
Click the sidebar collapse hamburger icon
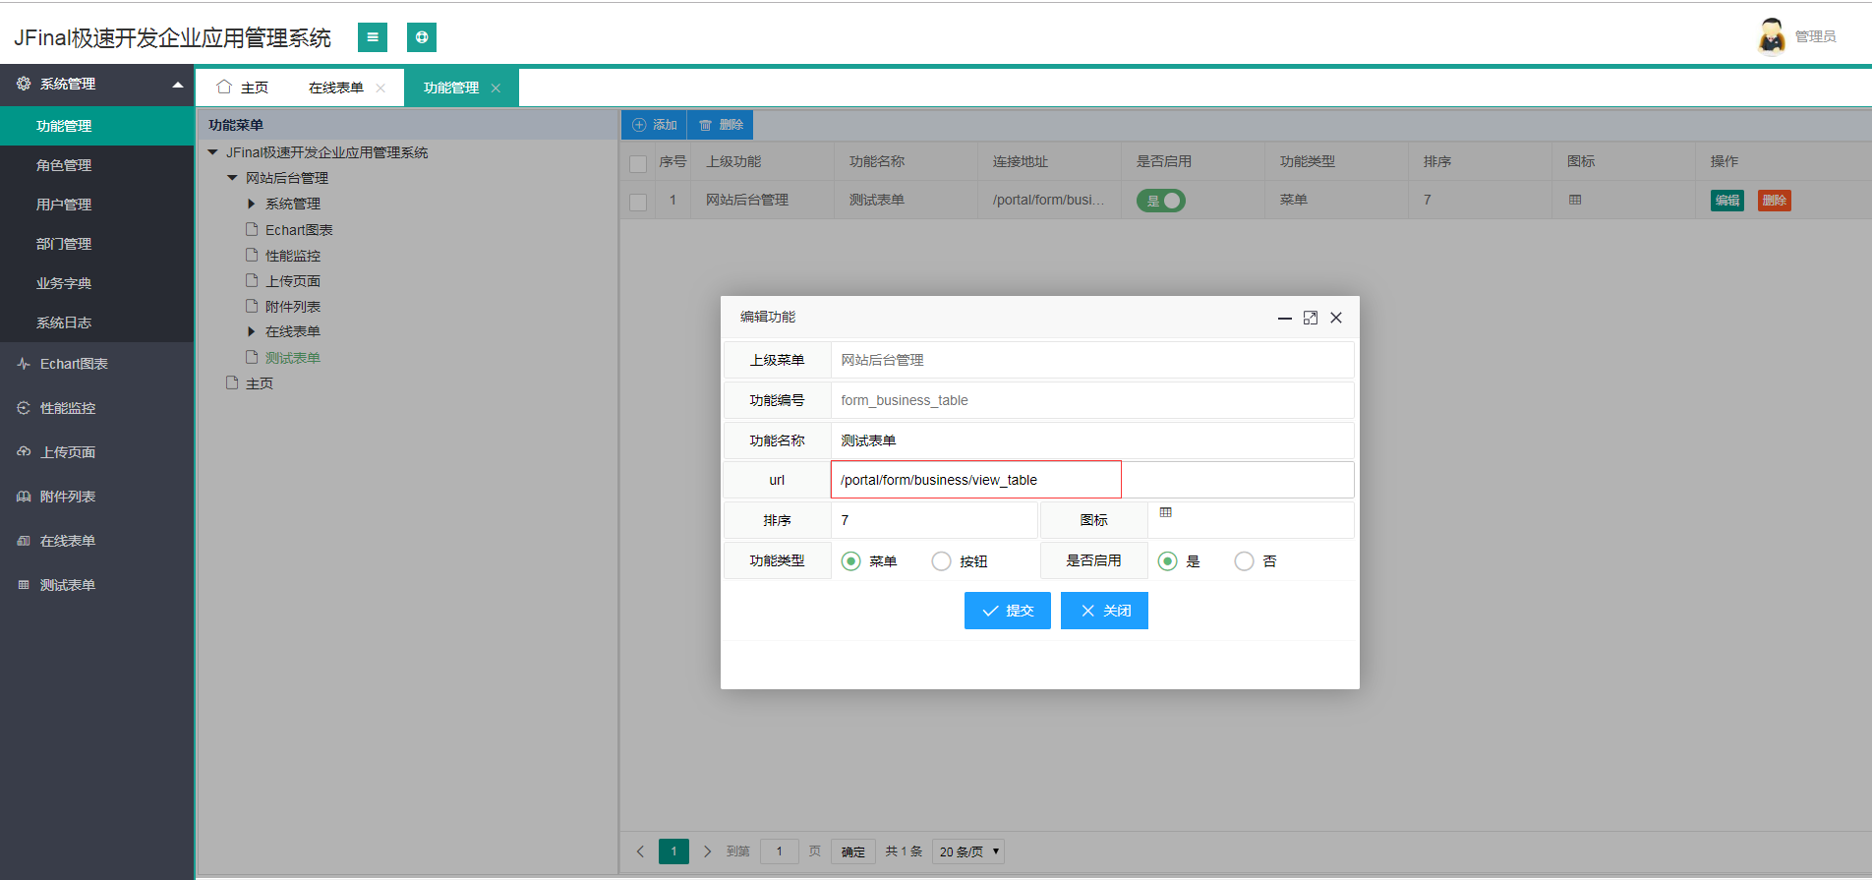[372, 37]
